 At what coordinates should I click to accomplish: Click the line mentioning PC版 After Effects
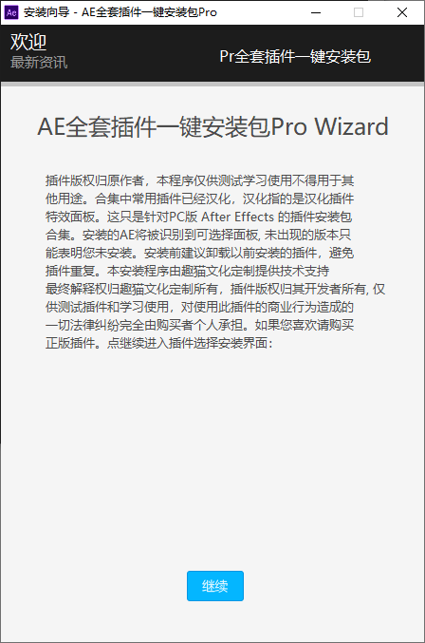pos(198,217)
